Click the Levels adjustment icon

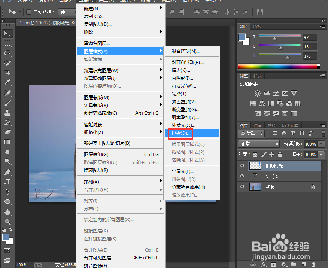pyautogui.click(x=267, y=93)
